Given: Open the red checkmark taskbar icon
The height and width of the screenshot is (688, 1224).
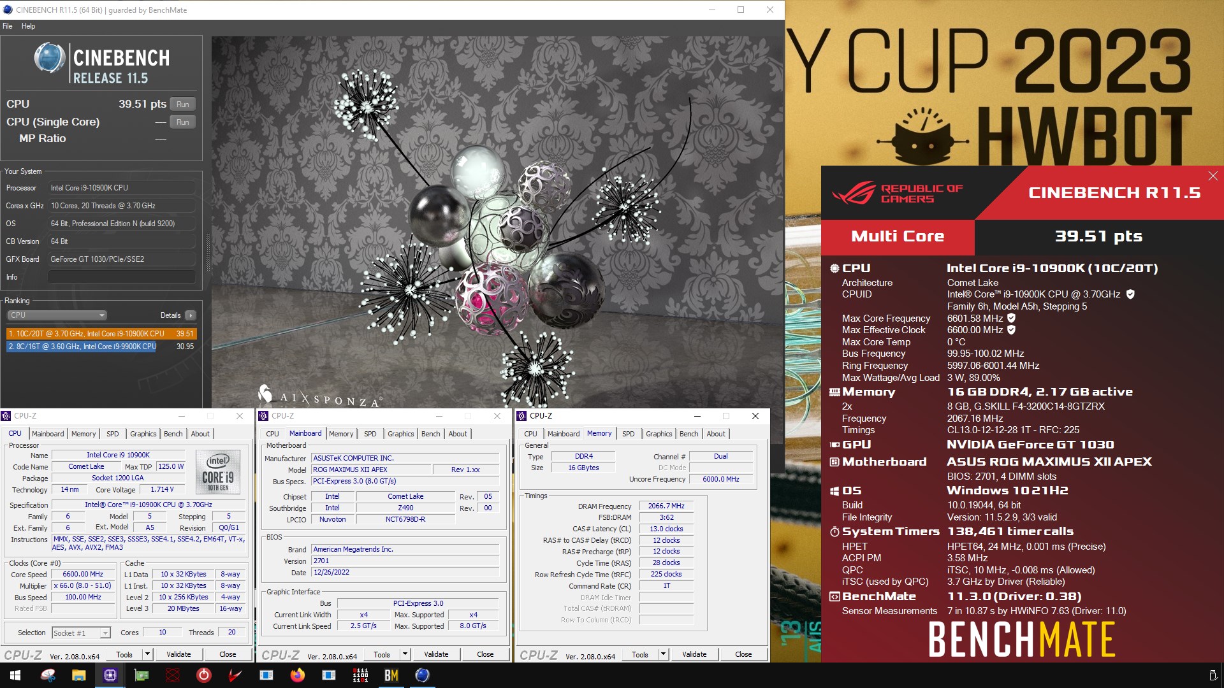Looking at the screenshot, I should pos(235,675).
